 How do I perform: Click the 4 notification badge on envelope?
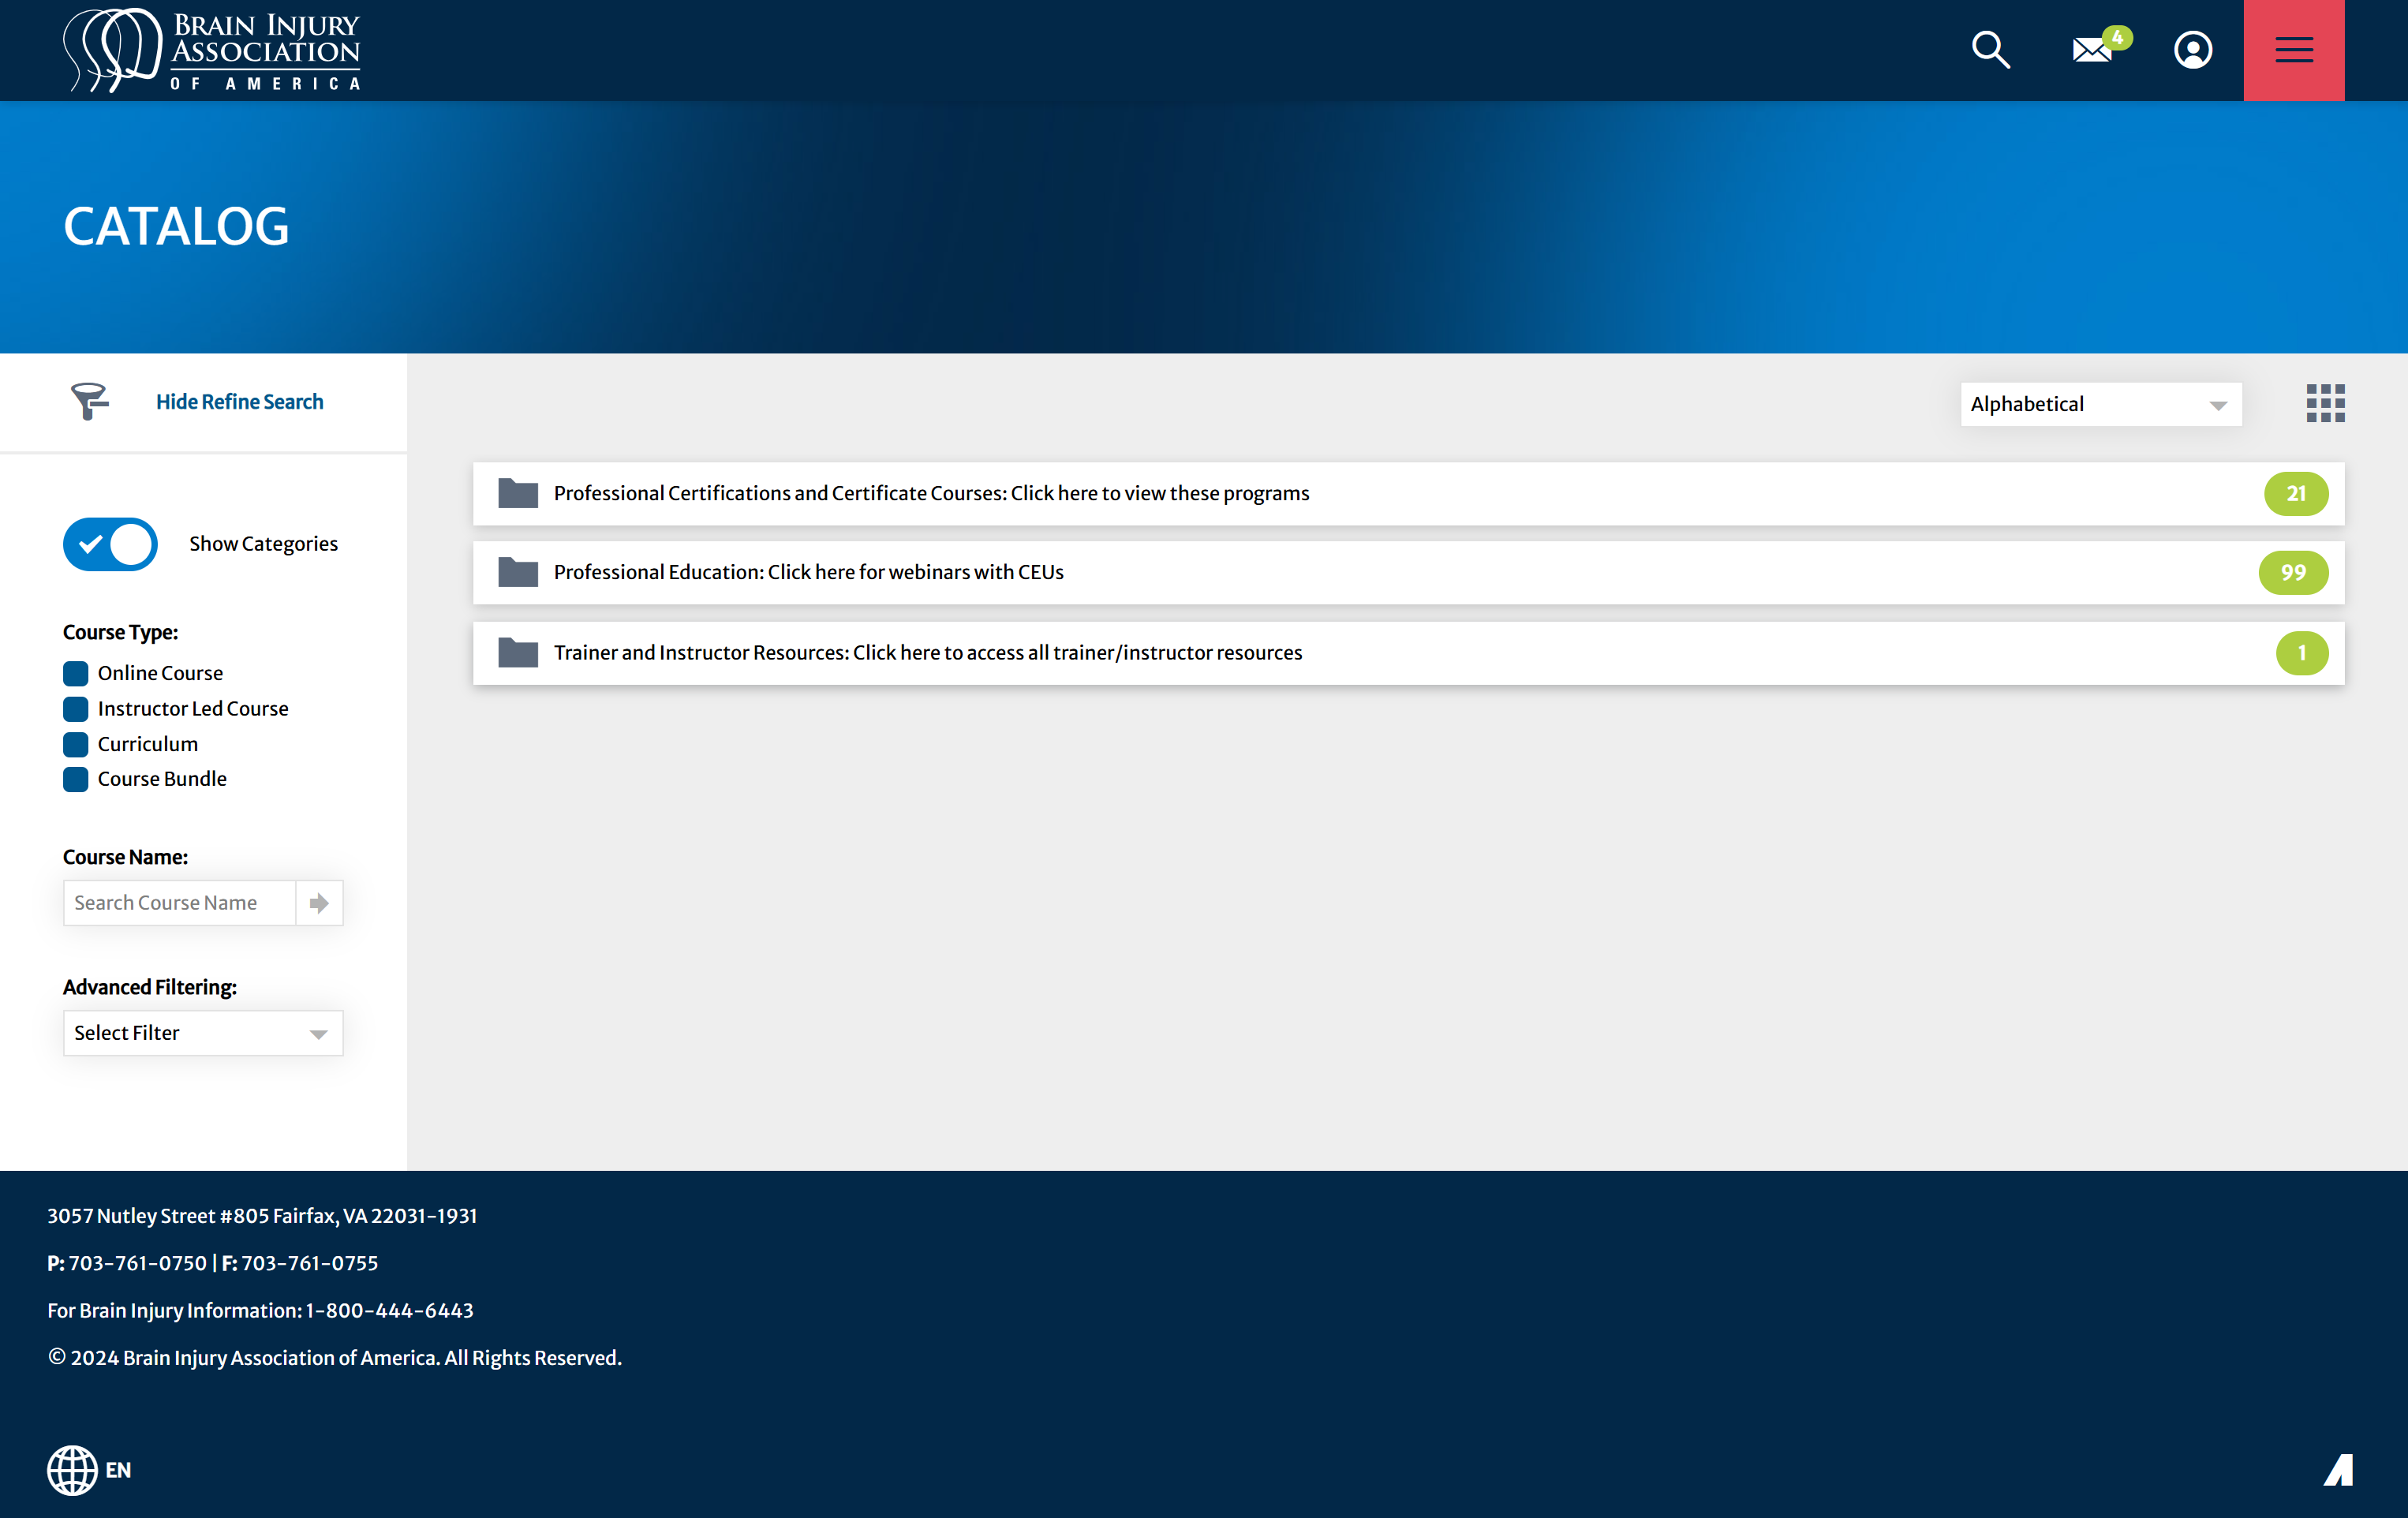[x=2117, y=38]
